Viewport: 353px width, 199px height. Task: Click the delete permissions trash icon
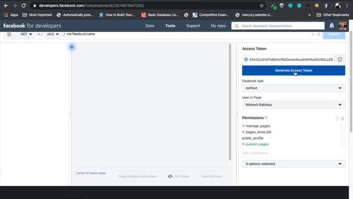tap(343, 118)
